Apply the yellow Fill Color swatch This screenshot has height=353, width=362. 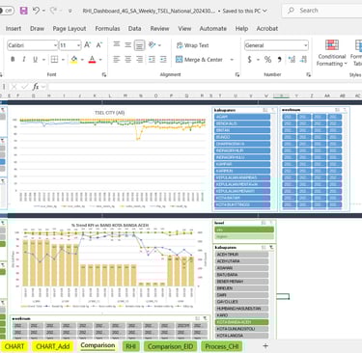click(x=74, y=60)
